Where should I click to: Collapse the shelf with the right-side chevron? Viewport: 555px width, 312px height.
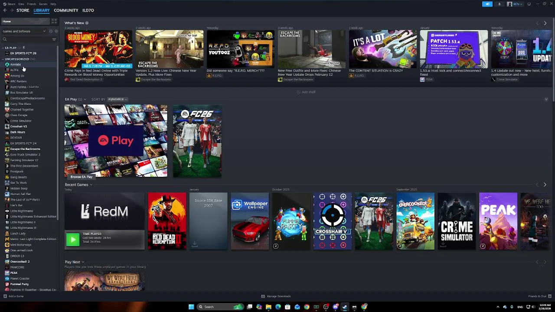pos(546,99)
